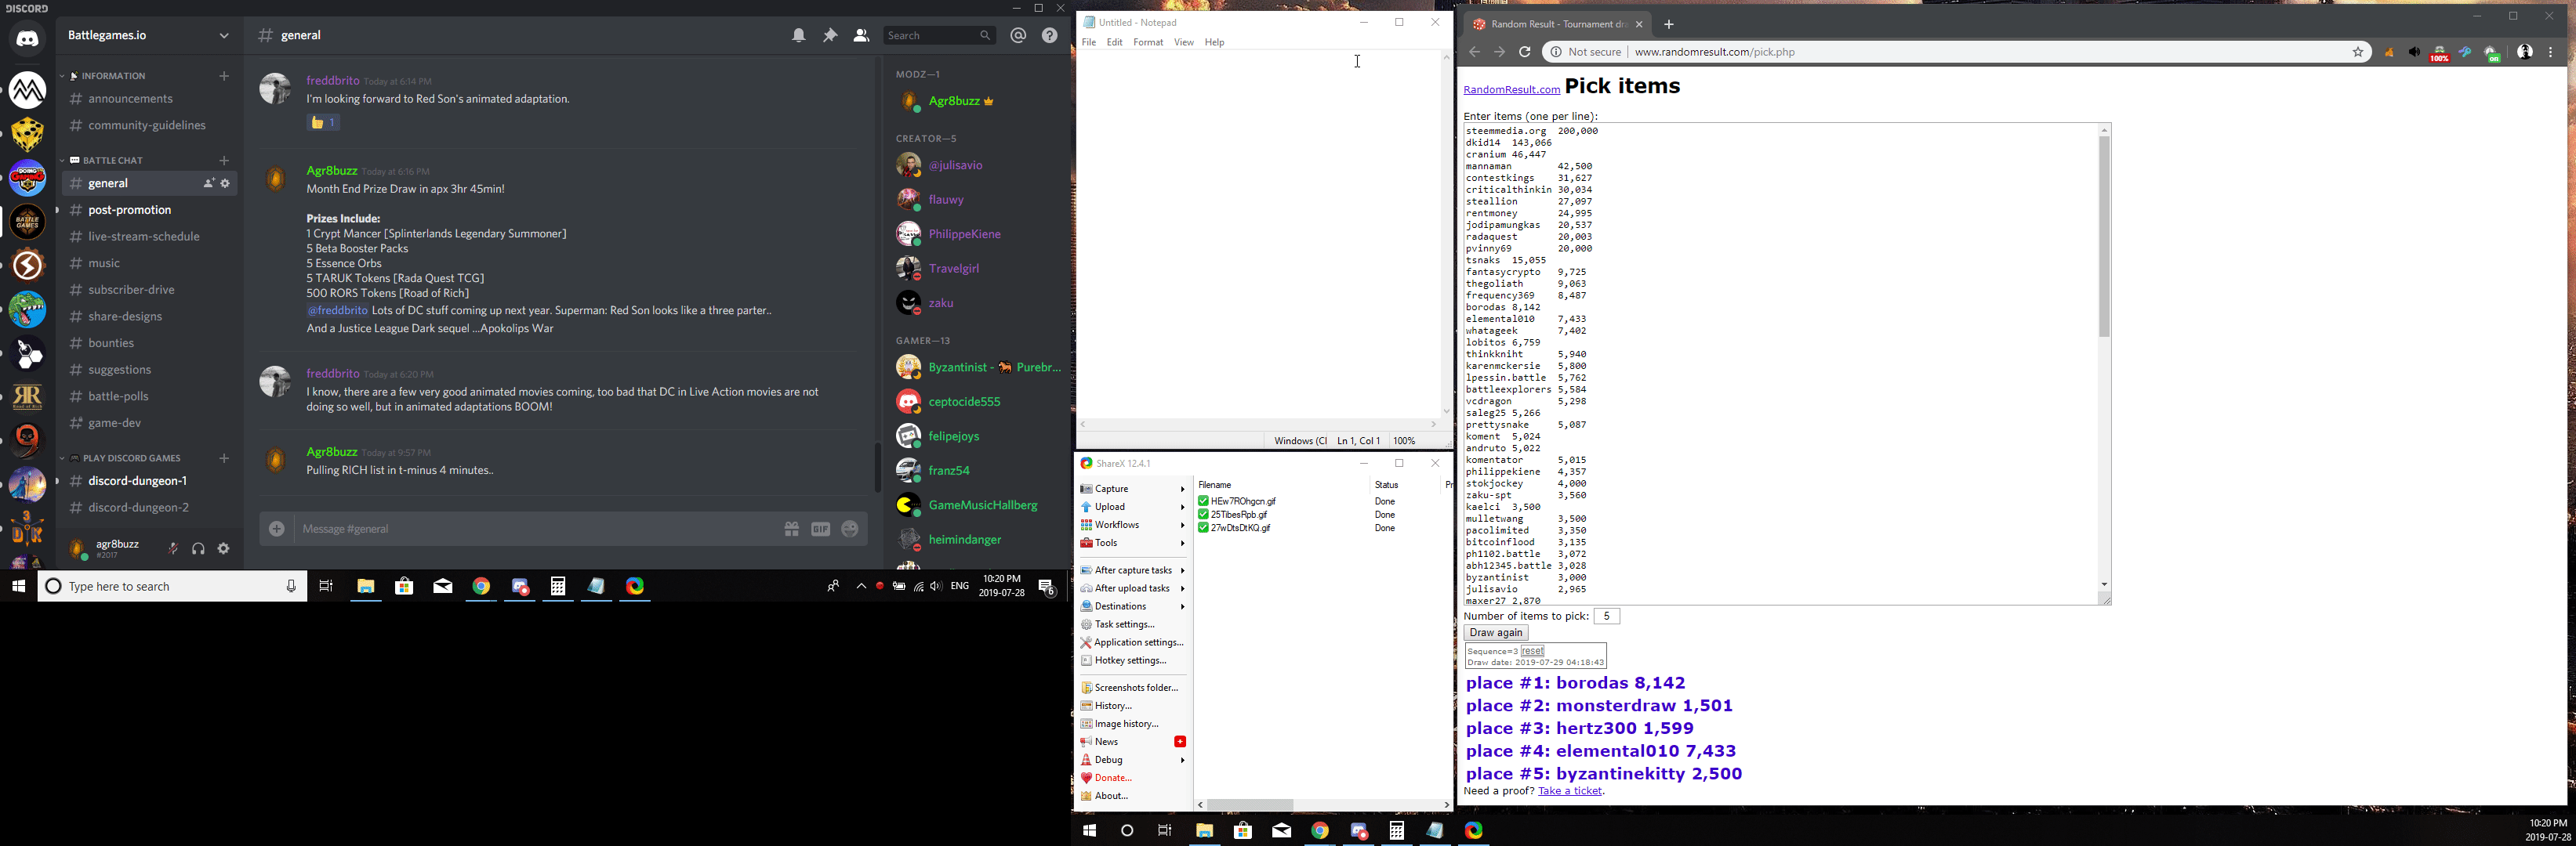Click the Number of items to pick field

1606,616
